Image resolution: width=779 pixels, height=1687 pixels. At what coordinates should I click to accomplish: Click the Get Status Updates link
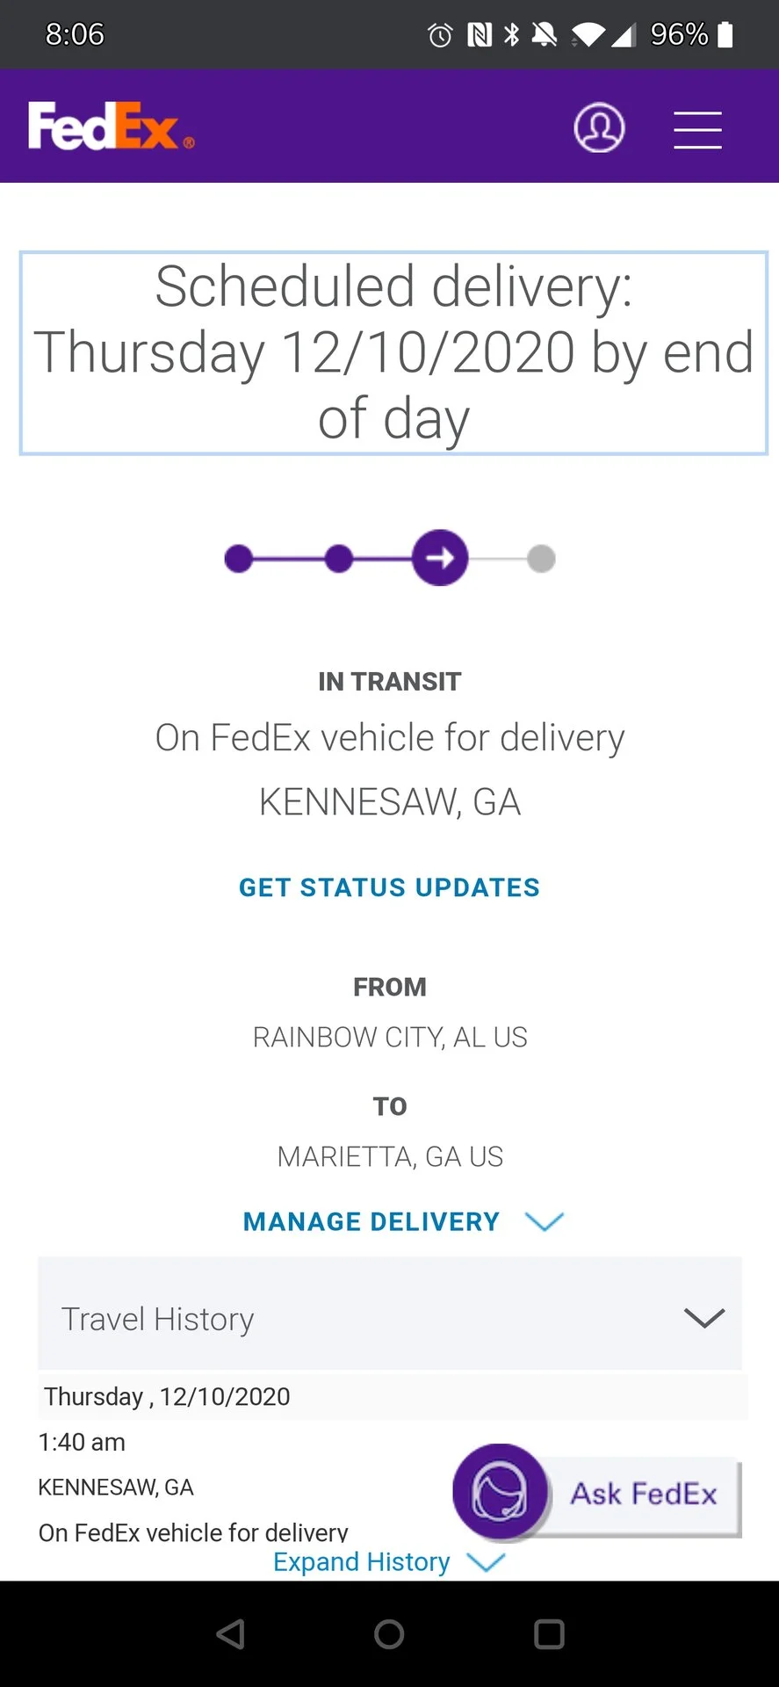point(389,887)
